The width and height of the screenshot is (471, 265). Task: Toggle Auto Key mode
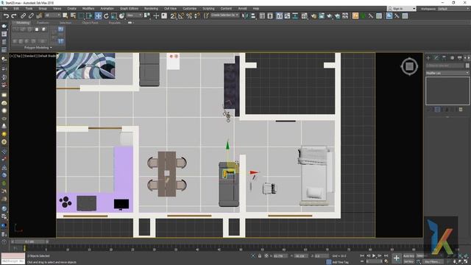pyautogui.click(x=408, y=255)
